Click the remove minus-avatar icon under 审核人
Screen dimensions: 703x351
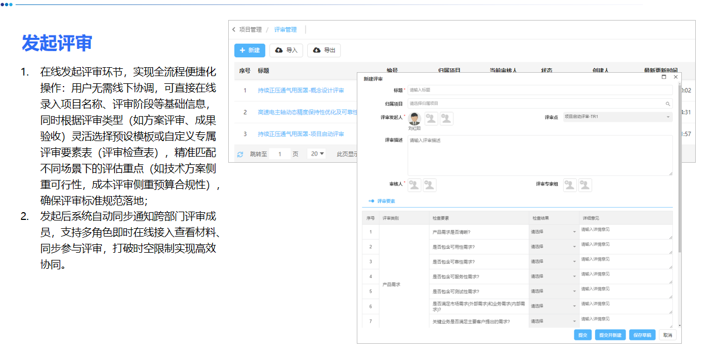pyautogui.click(x=429, y=185)
